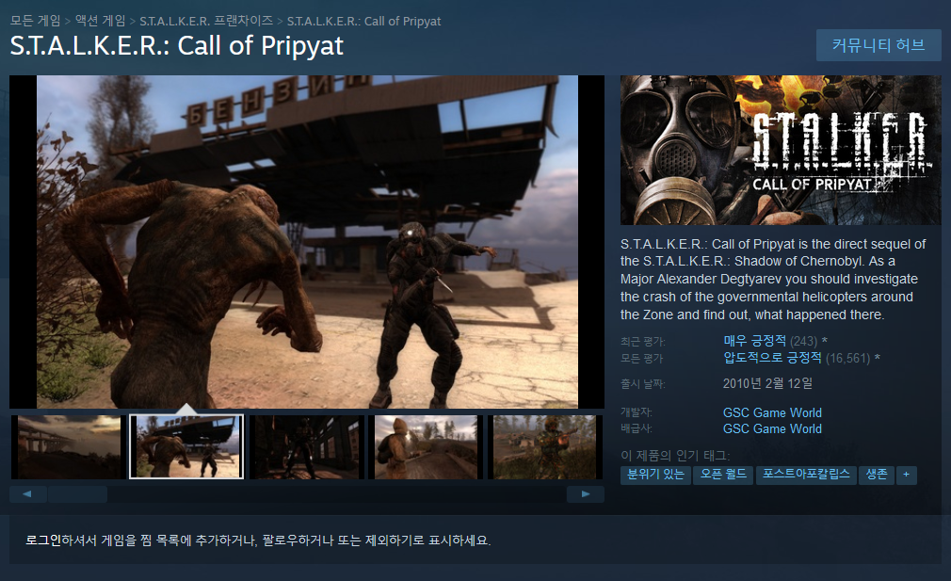
Task: Select the hooded stalker on road thumbnail
Action: pos(426,447)
